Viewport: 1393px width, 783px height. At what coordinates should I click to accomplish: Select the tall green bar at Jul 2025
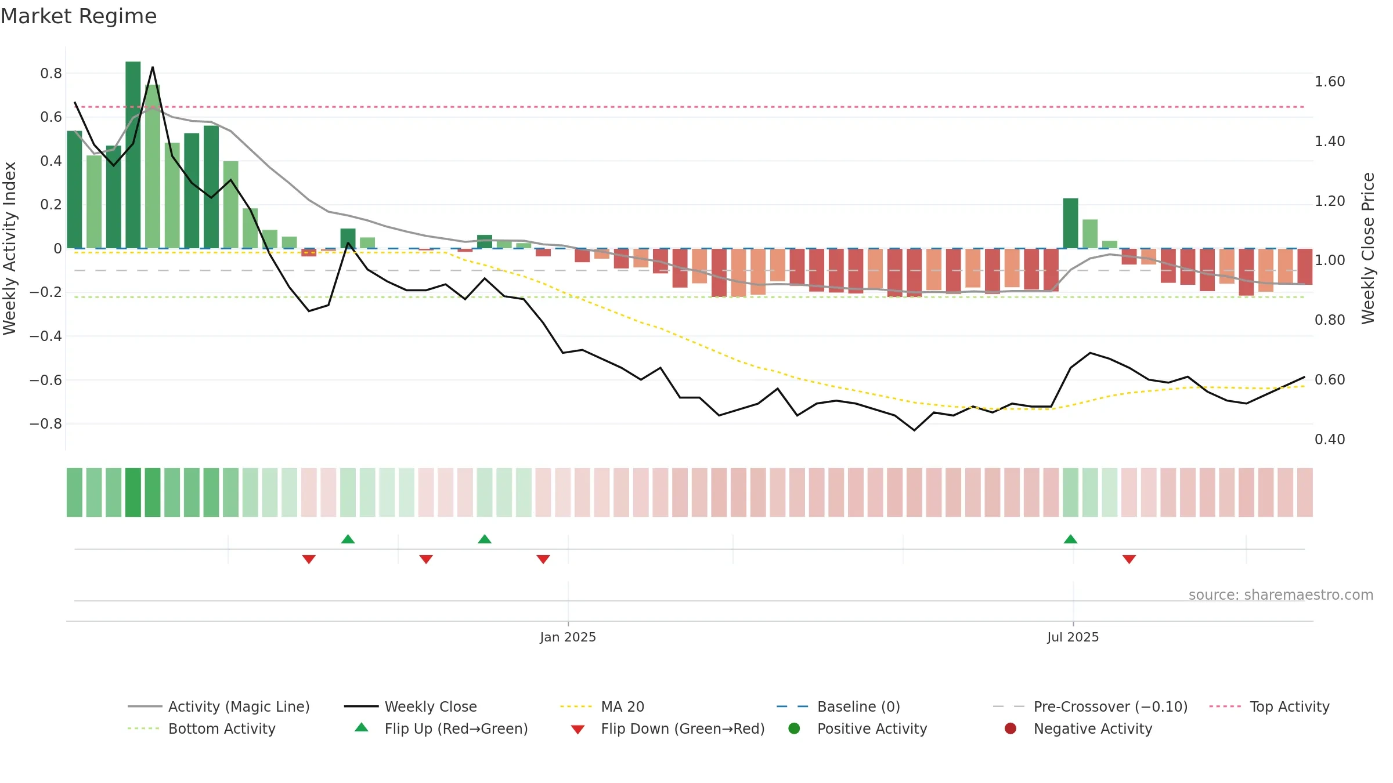[1070, 223]
